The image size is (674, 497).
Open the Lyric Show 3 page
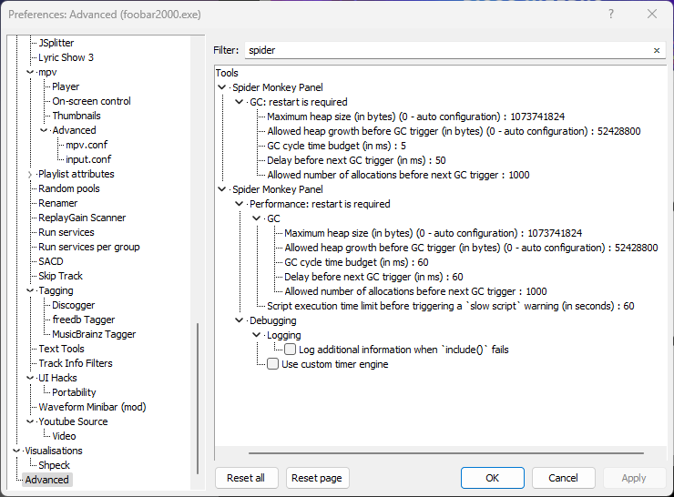point(66,57)
